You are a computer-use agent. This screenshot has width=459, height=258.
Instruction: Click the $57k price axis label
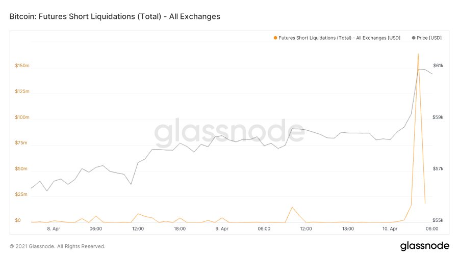coord(438,168)
